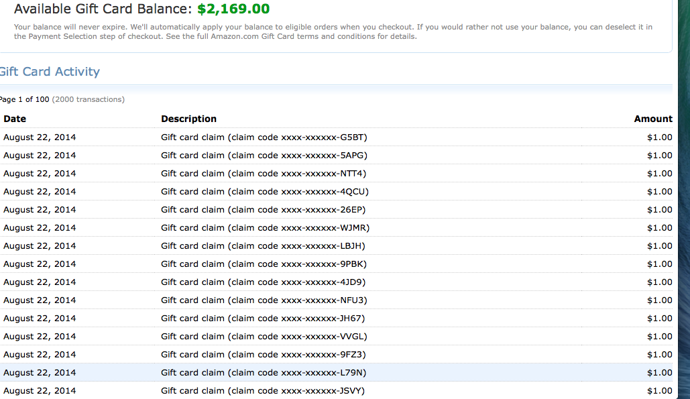
Task: Click the claim entry ending 4QCU
Action: (265, 192)
